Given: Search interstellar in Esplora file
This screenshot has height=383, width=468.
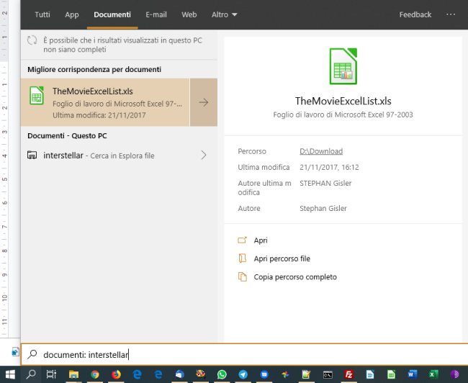Looking at the screenshot, I should 99,156.
